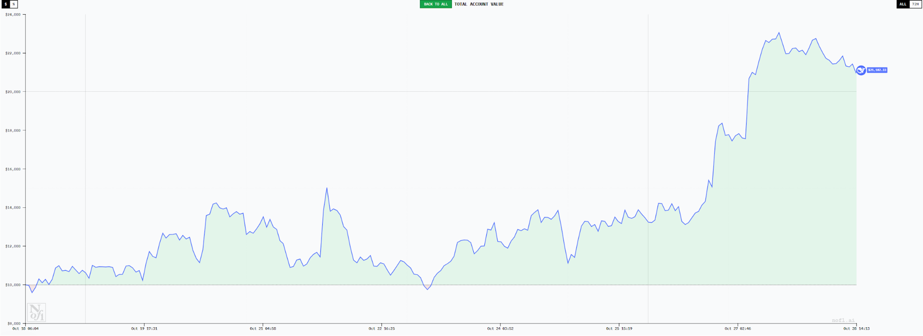Click the Oct 24 03:52 axis label
This screenshot has height=336, width=923.
[x=500, y=329]
